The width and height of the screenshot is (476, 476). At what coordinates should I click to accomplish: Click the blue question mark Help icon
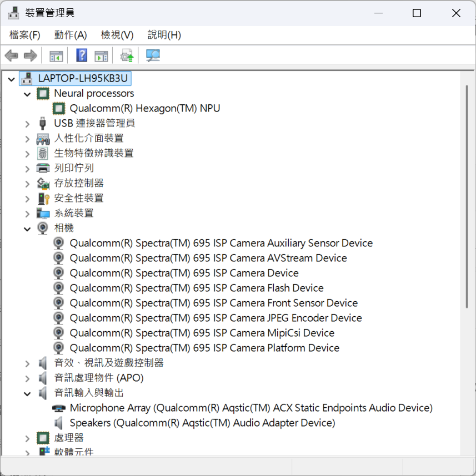(82, 55)
